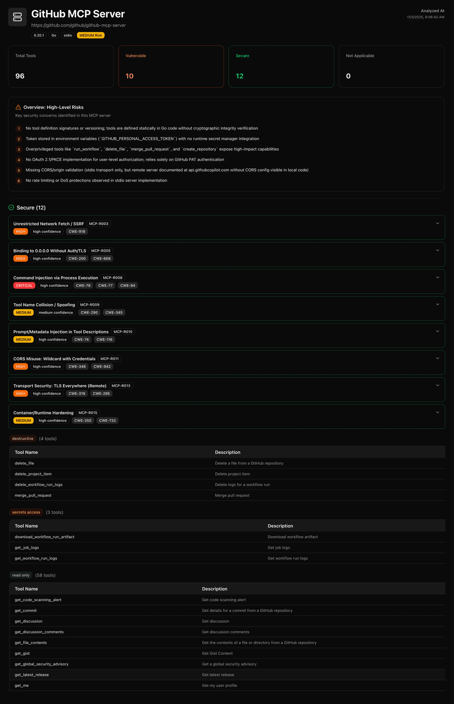The height and width of the screenshot is (704, 454).
Task: Click the CWE-345 tag
Action: pos(114,312)
